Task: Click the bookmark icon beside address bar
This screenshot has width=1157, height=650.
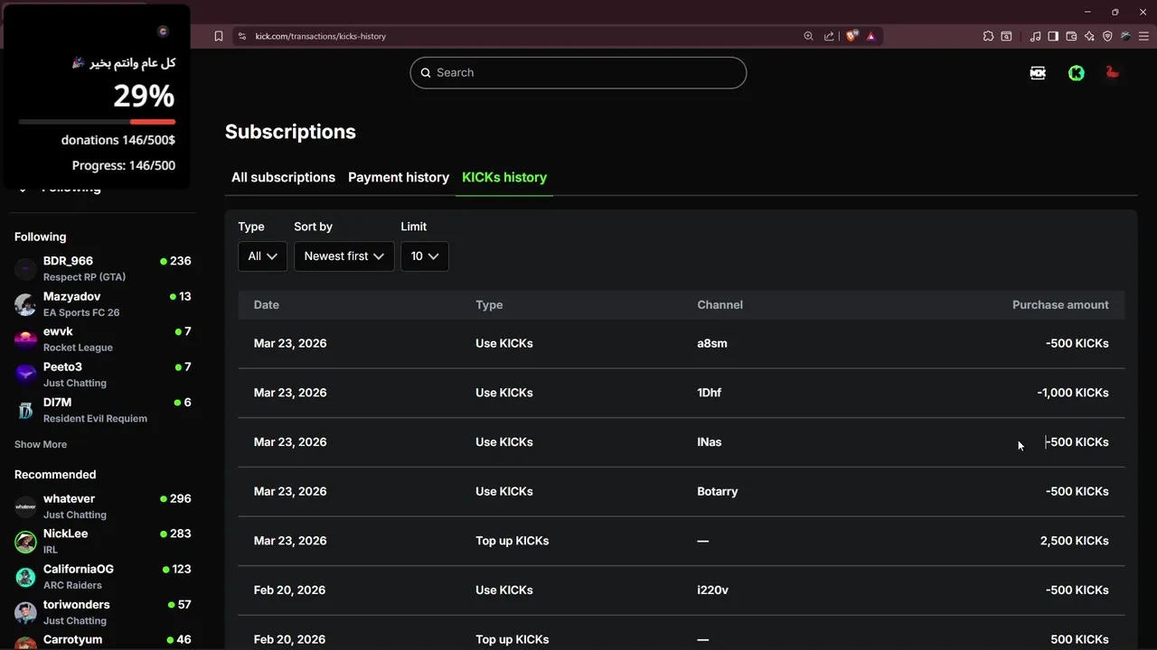Action: click(219, 36)
